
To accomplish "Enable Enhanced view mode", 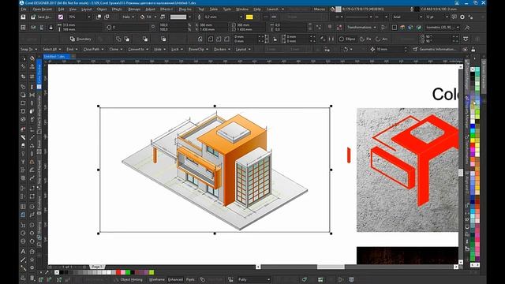I will pos(175,279).
